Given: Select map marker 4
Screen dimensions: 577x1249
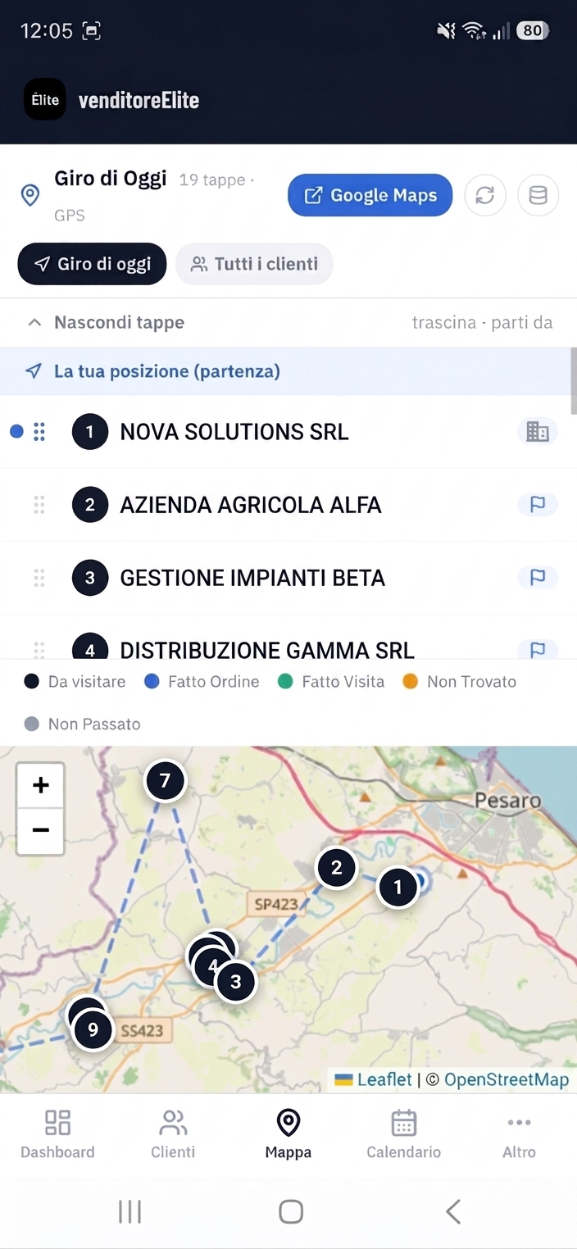Looking at the screenshot, I should click(x=212, y=965).
